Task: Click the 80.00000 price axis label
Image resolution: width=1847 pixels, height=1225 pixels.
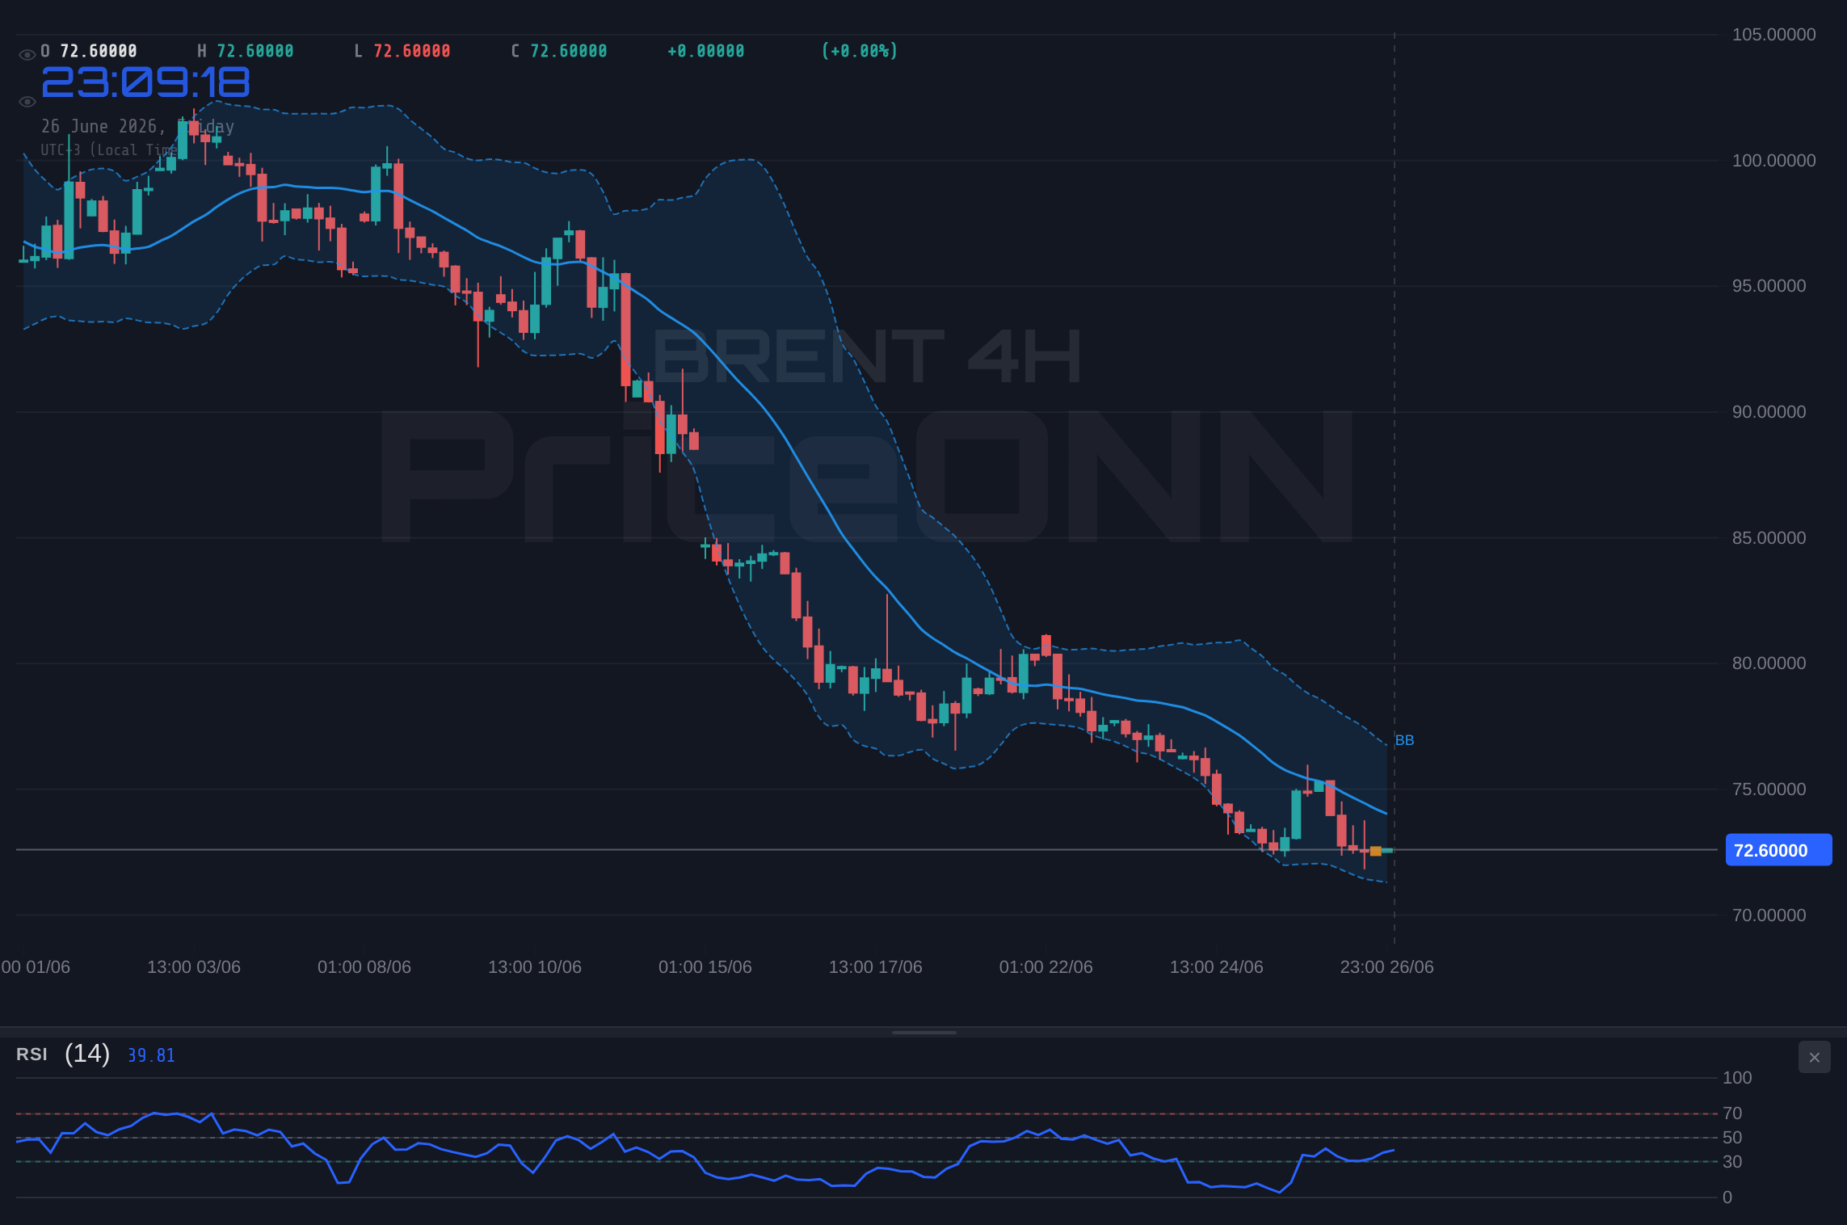Action: pos(1769,663)
